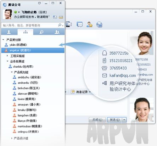Image resolution: width=157 pixels, height=146 pixels.
Task: Click the orange person icon beside amaypan
Action: click(15, 105)
